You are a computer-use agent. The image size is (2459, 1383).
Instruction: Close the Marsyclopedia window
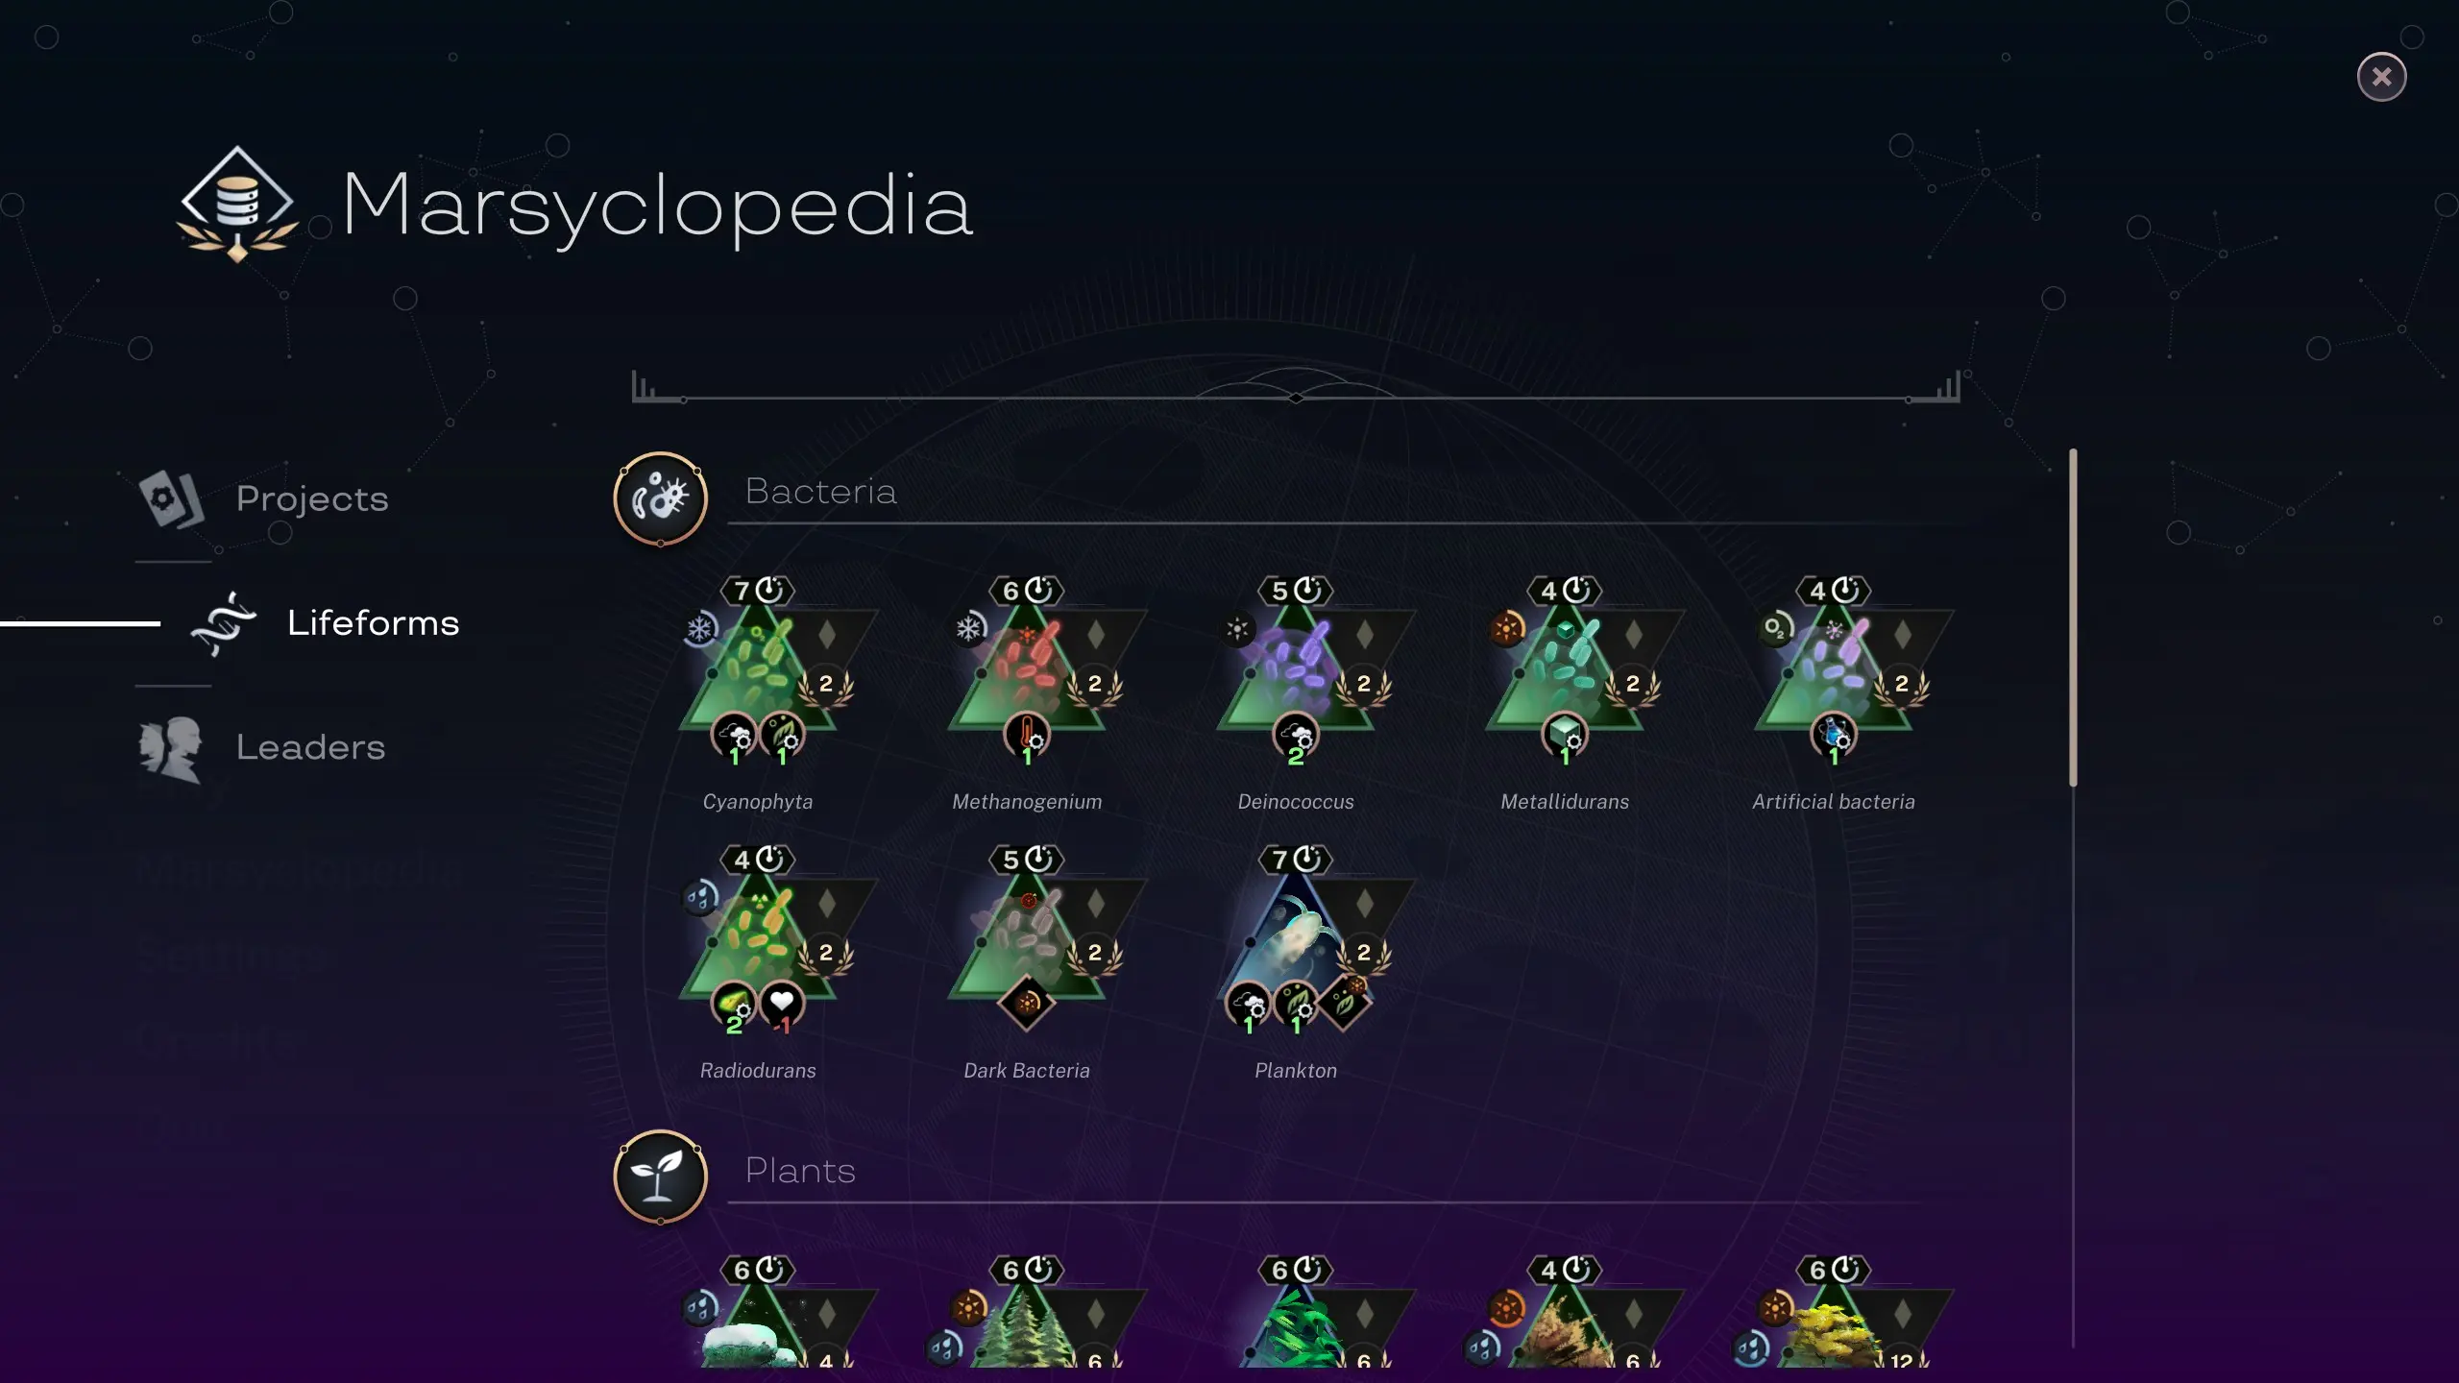[2381, 76]
